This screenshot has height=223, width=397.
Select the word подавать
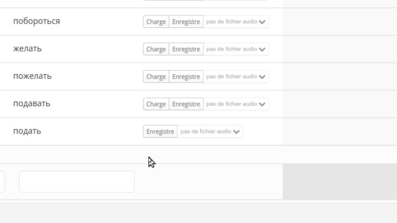[x=32, y=103]
